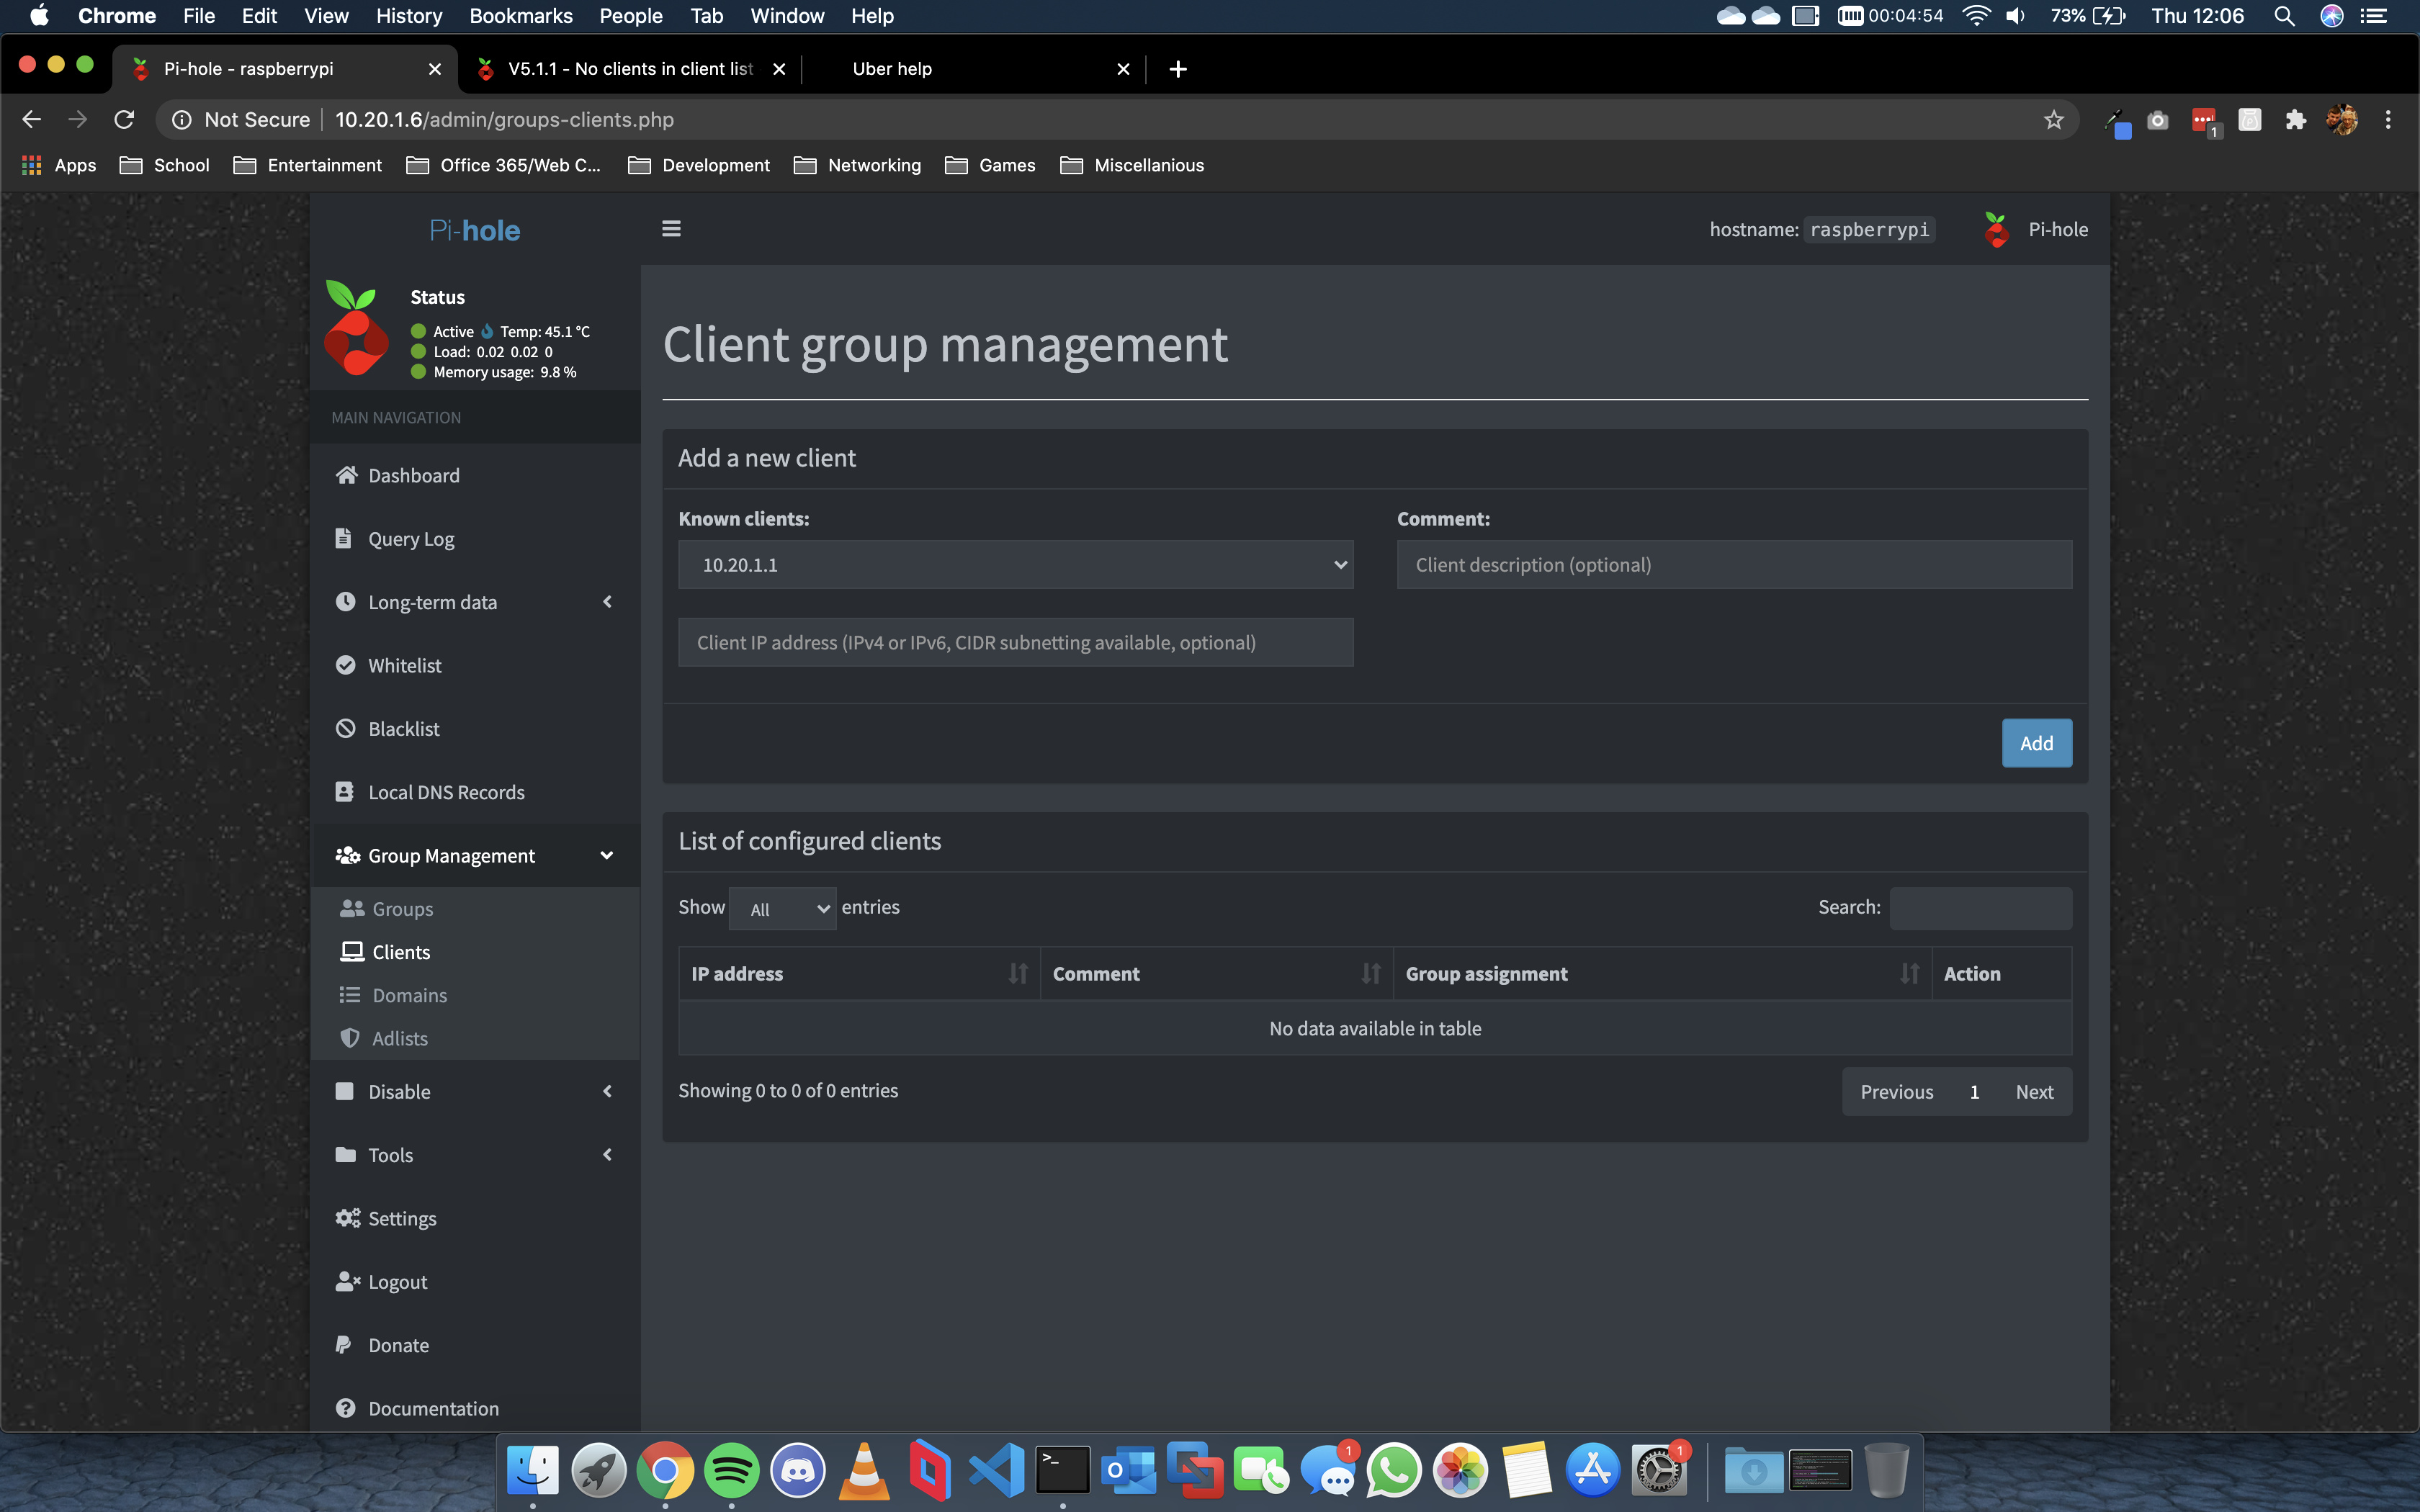Click the PayPal Donate icon
Viewport: 2420px width, 1512px height.
344,1345
